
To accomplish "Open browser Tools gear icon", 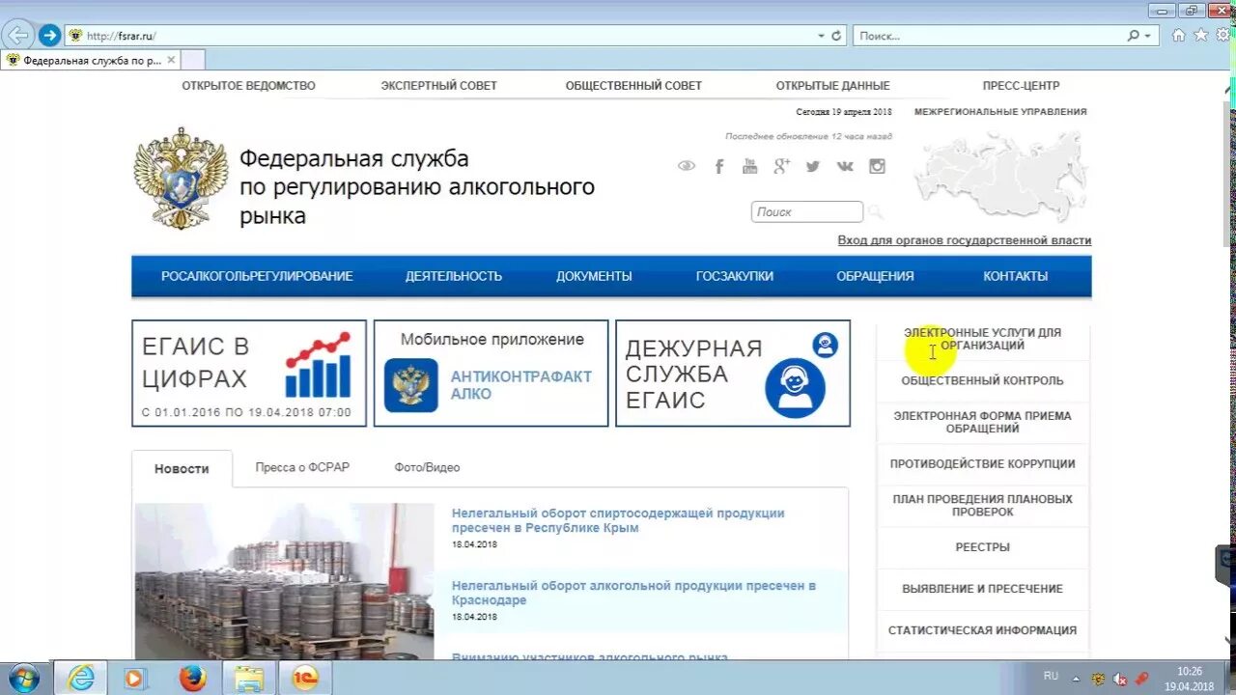I will click(1222, 35).
